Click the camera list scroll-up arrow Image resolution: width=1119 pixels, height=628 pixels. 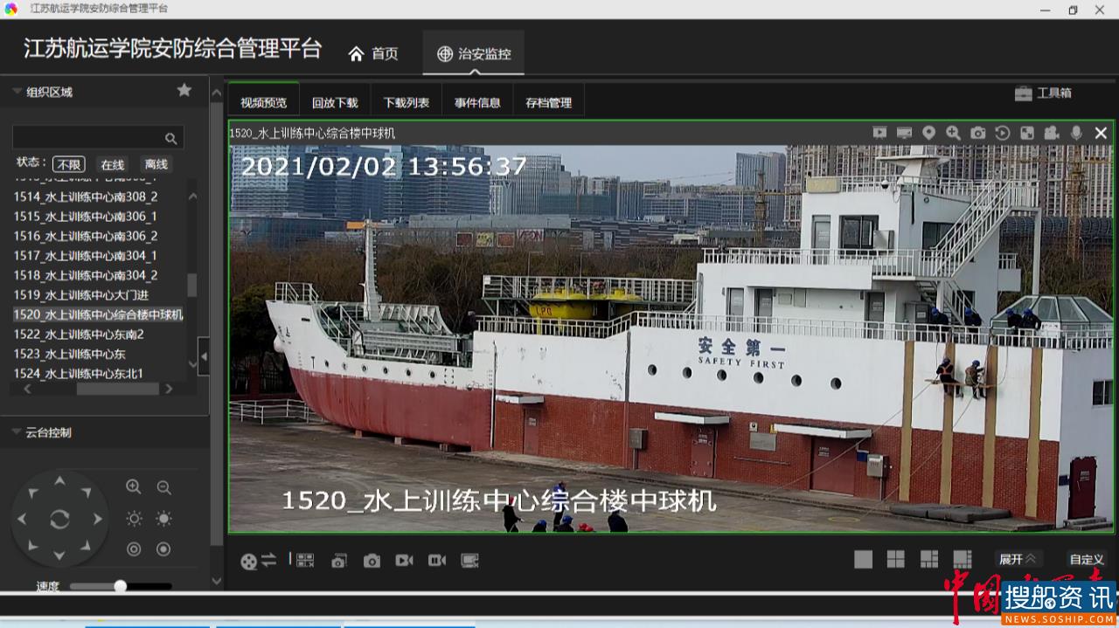tap(192, 196)
